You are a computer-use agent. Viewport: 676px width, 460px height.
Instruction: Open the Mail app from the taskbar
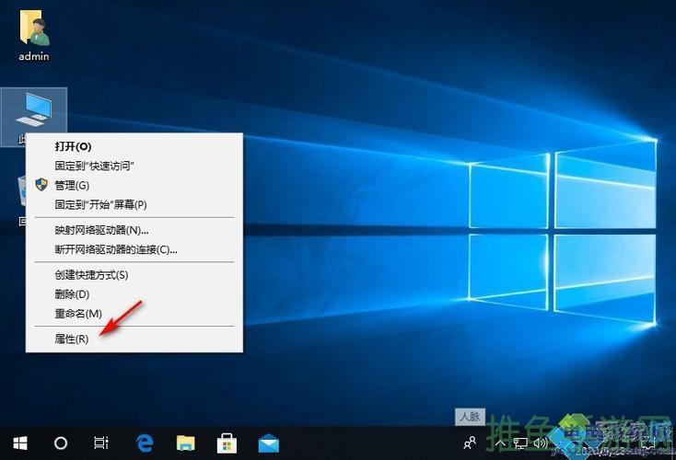click(x=269, y=443)
